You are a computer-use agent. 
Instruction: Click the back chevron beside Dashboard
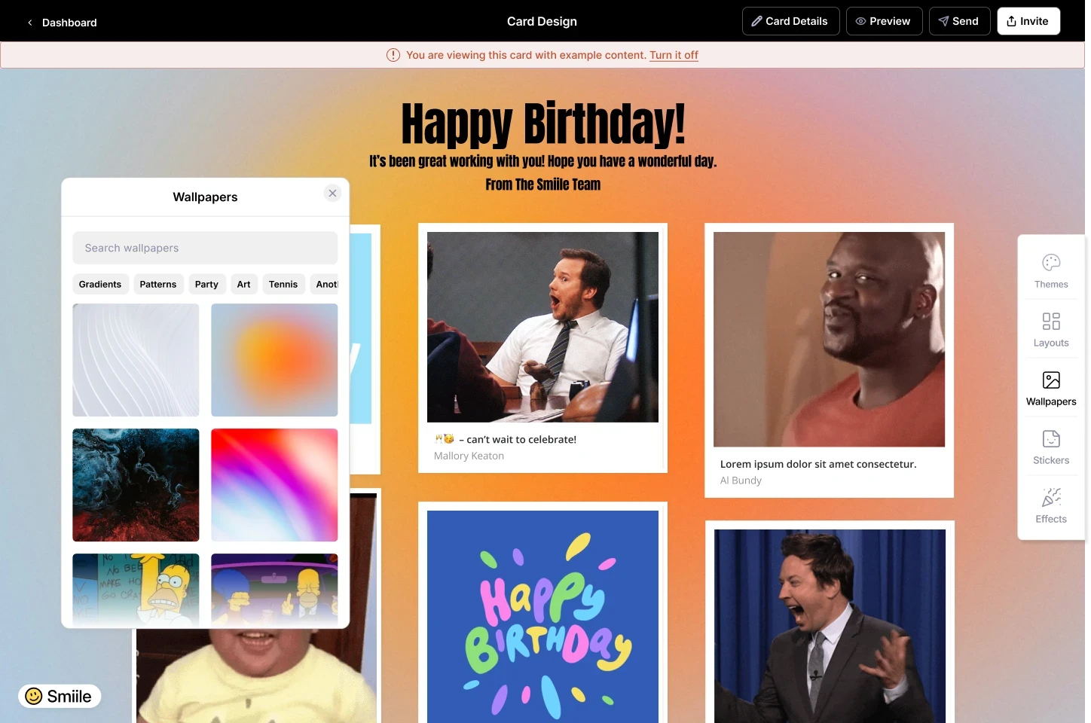point(30,23)
